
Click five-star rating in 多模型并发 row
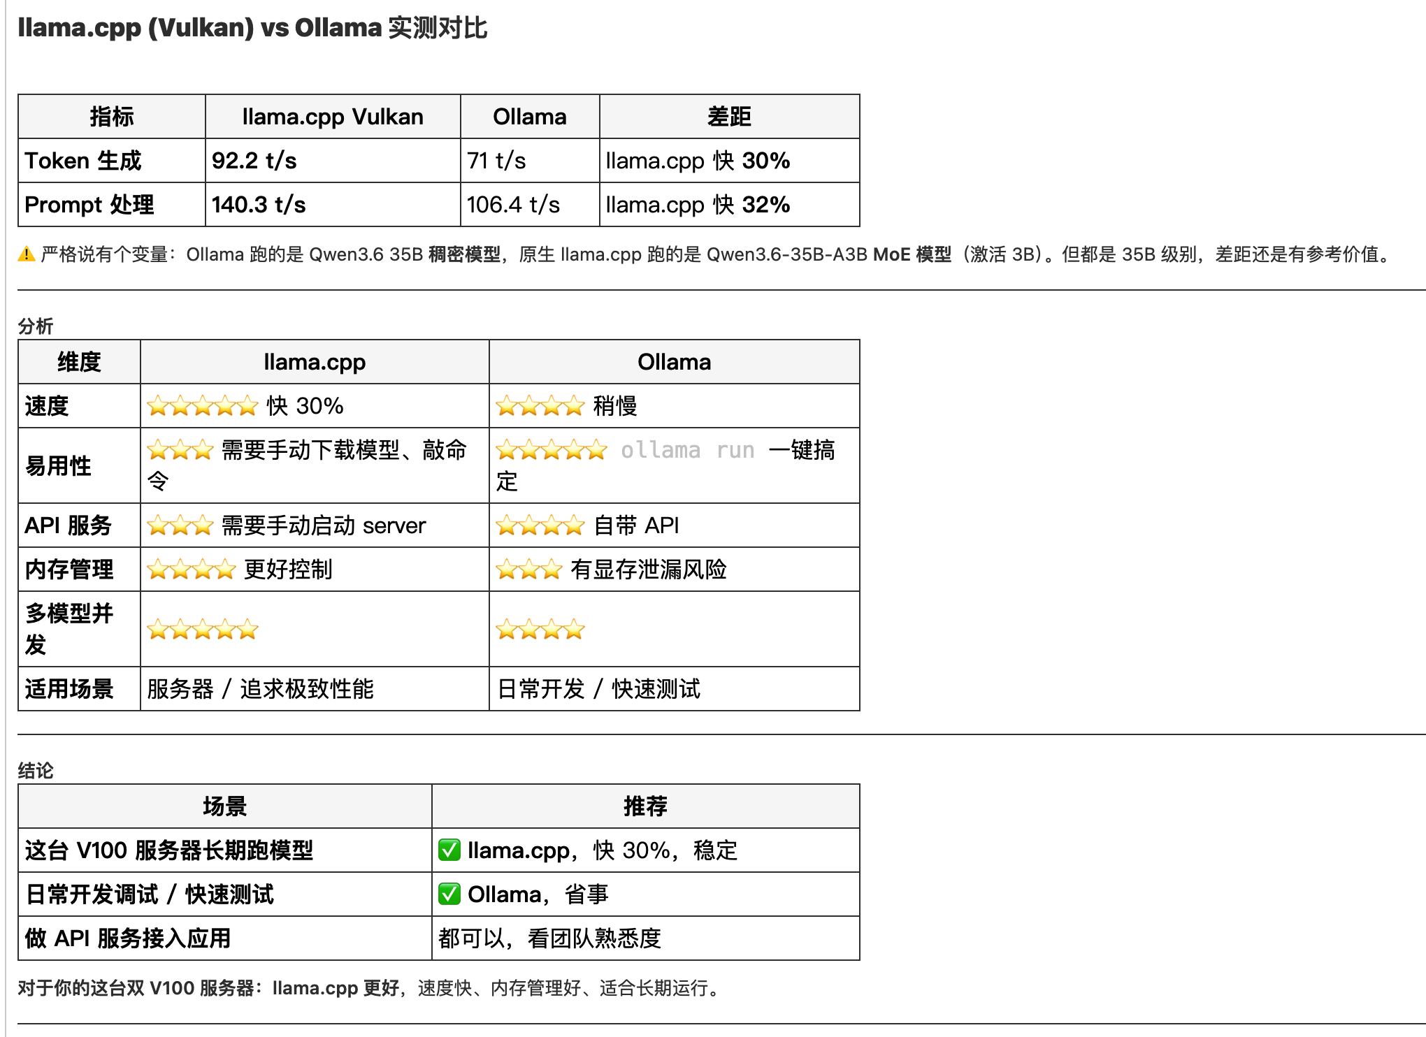tap(203, 630)
